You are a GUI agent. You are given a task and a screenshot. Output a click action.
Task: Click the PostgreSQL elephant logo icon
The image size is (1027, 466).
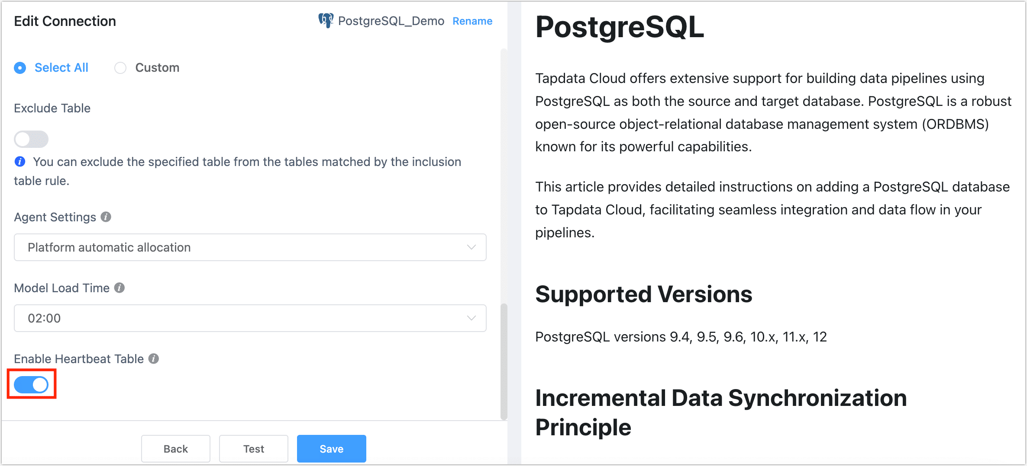(326, 20)
